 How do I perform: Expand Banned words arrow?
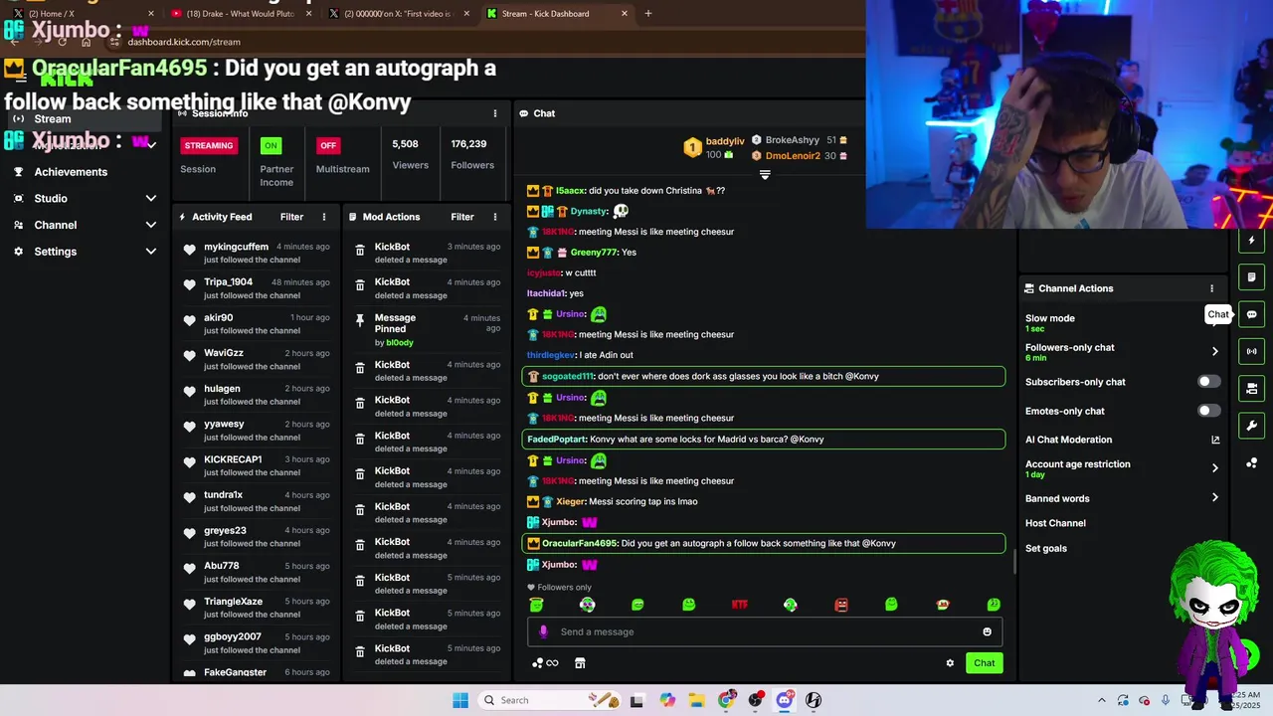1215,498
